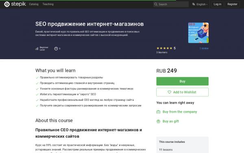
Task: Click the 'About this course' heading
Action: pyautogui.click(x=54, y=120)
